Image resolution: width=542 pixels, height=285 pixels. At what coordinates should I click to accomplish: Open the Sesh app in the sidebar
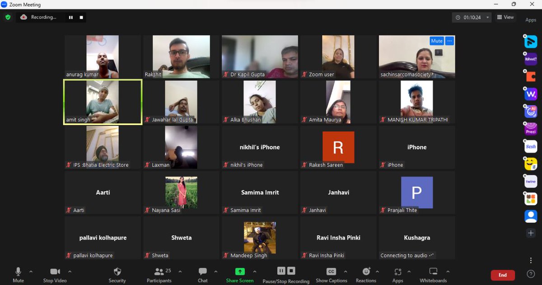tap(531, 147)
